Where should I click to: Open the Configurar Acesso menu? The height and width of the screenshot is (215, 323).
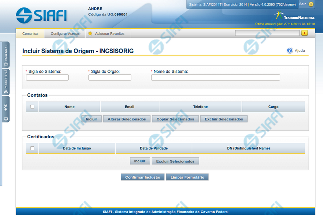(65, 34)
